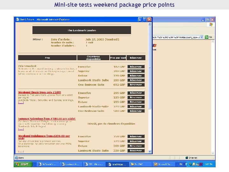229x172 pixels.
Task: Click the Done page icon in status bar
Action: 16,158
